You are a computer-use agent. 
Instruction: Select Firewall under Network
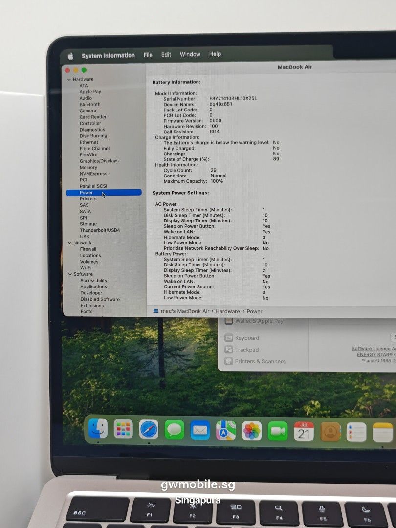[x=88, y=249]
